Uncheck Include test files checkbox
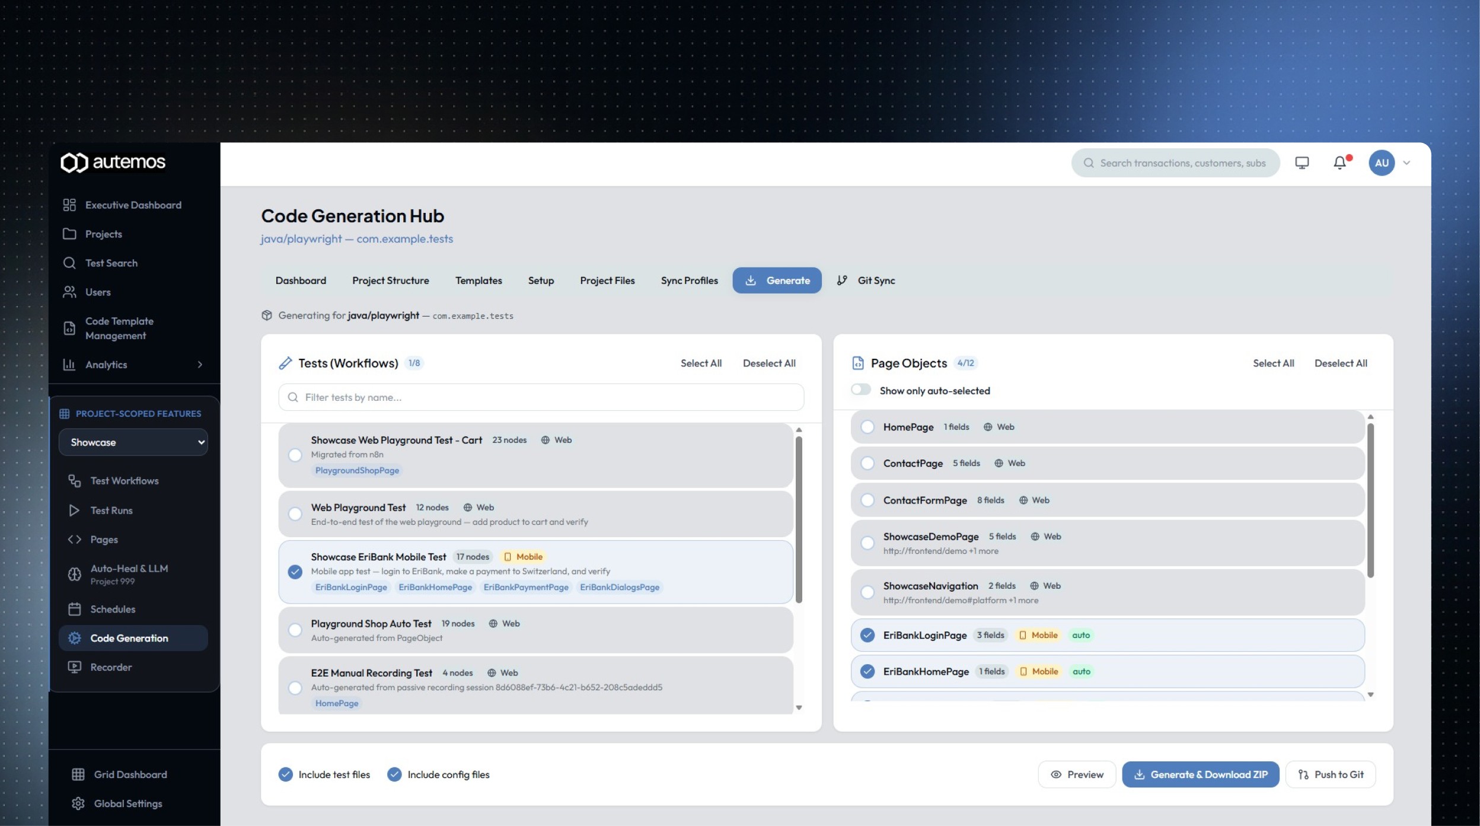Screen dimensions: 1480x826 pos(286,774)
